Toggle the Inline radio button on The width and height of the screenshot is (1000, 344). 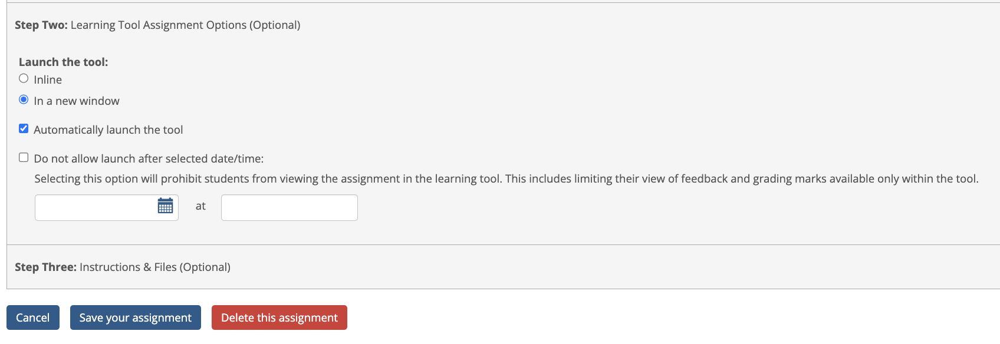(x=24, y=78)
